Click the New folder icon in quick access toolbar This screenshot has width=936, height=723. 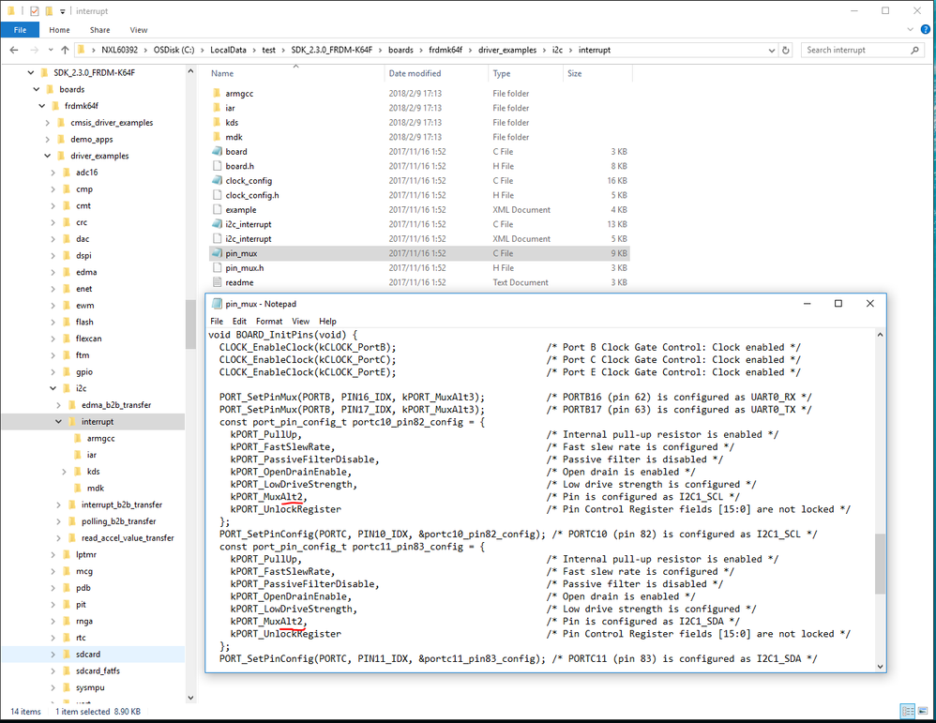49,10
